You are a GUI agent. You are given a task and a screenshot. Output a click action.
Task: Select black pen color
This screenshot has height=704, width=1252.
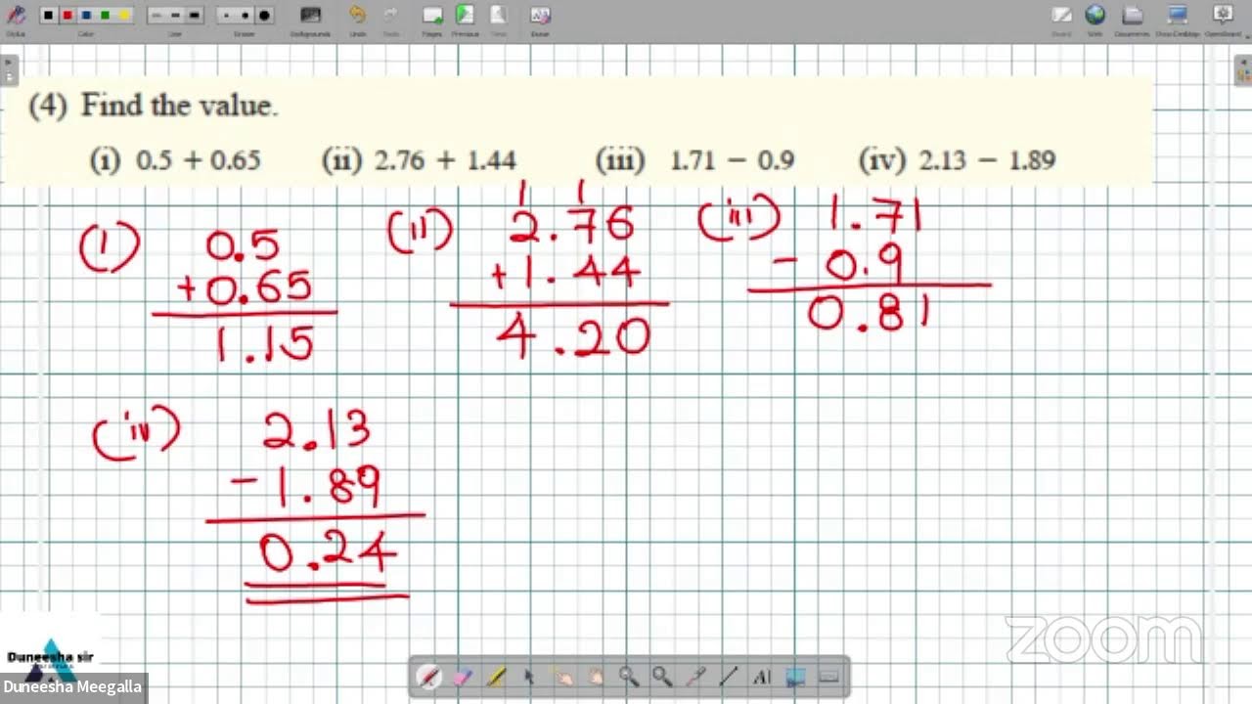(x=47, y=16)
